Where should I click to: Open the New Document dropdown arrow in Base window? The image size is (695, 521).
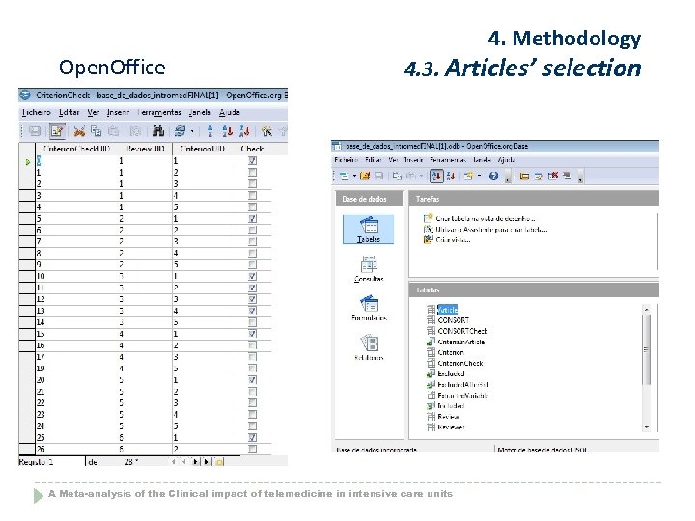(x=354, y=176)
